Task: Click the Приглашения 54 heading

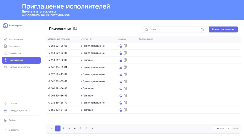Action: pos(63,29)
